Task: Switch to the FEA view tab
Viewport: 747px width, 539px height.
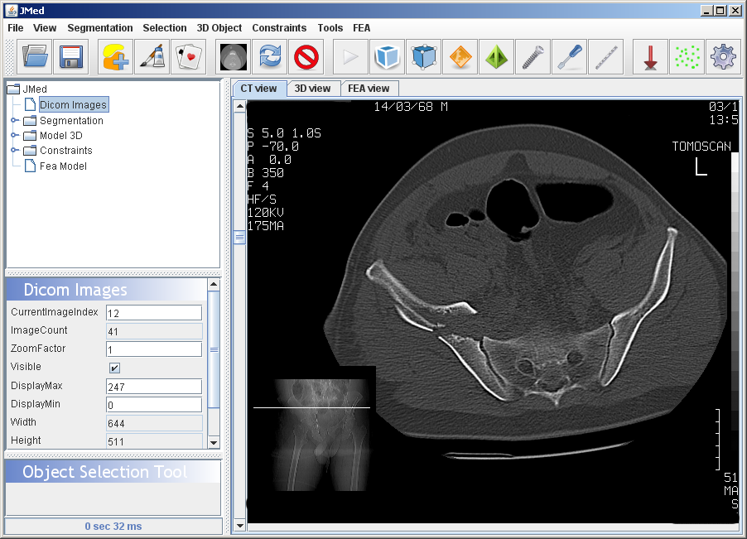Action: tap(369, 89)
